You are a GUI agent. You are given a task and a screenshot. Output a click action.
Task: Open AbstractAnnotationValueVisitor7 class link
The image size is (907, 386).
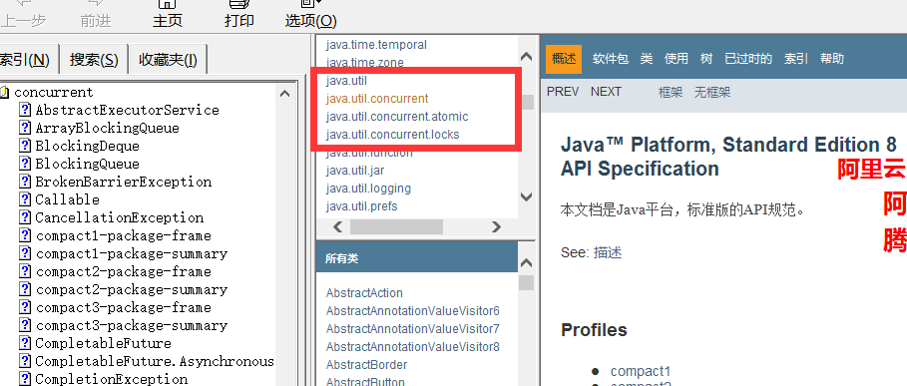point(413,329)
